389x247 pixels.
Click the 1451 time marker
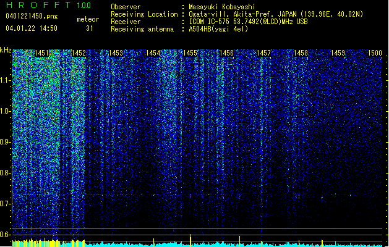point(41,53)
